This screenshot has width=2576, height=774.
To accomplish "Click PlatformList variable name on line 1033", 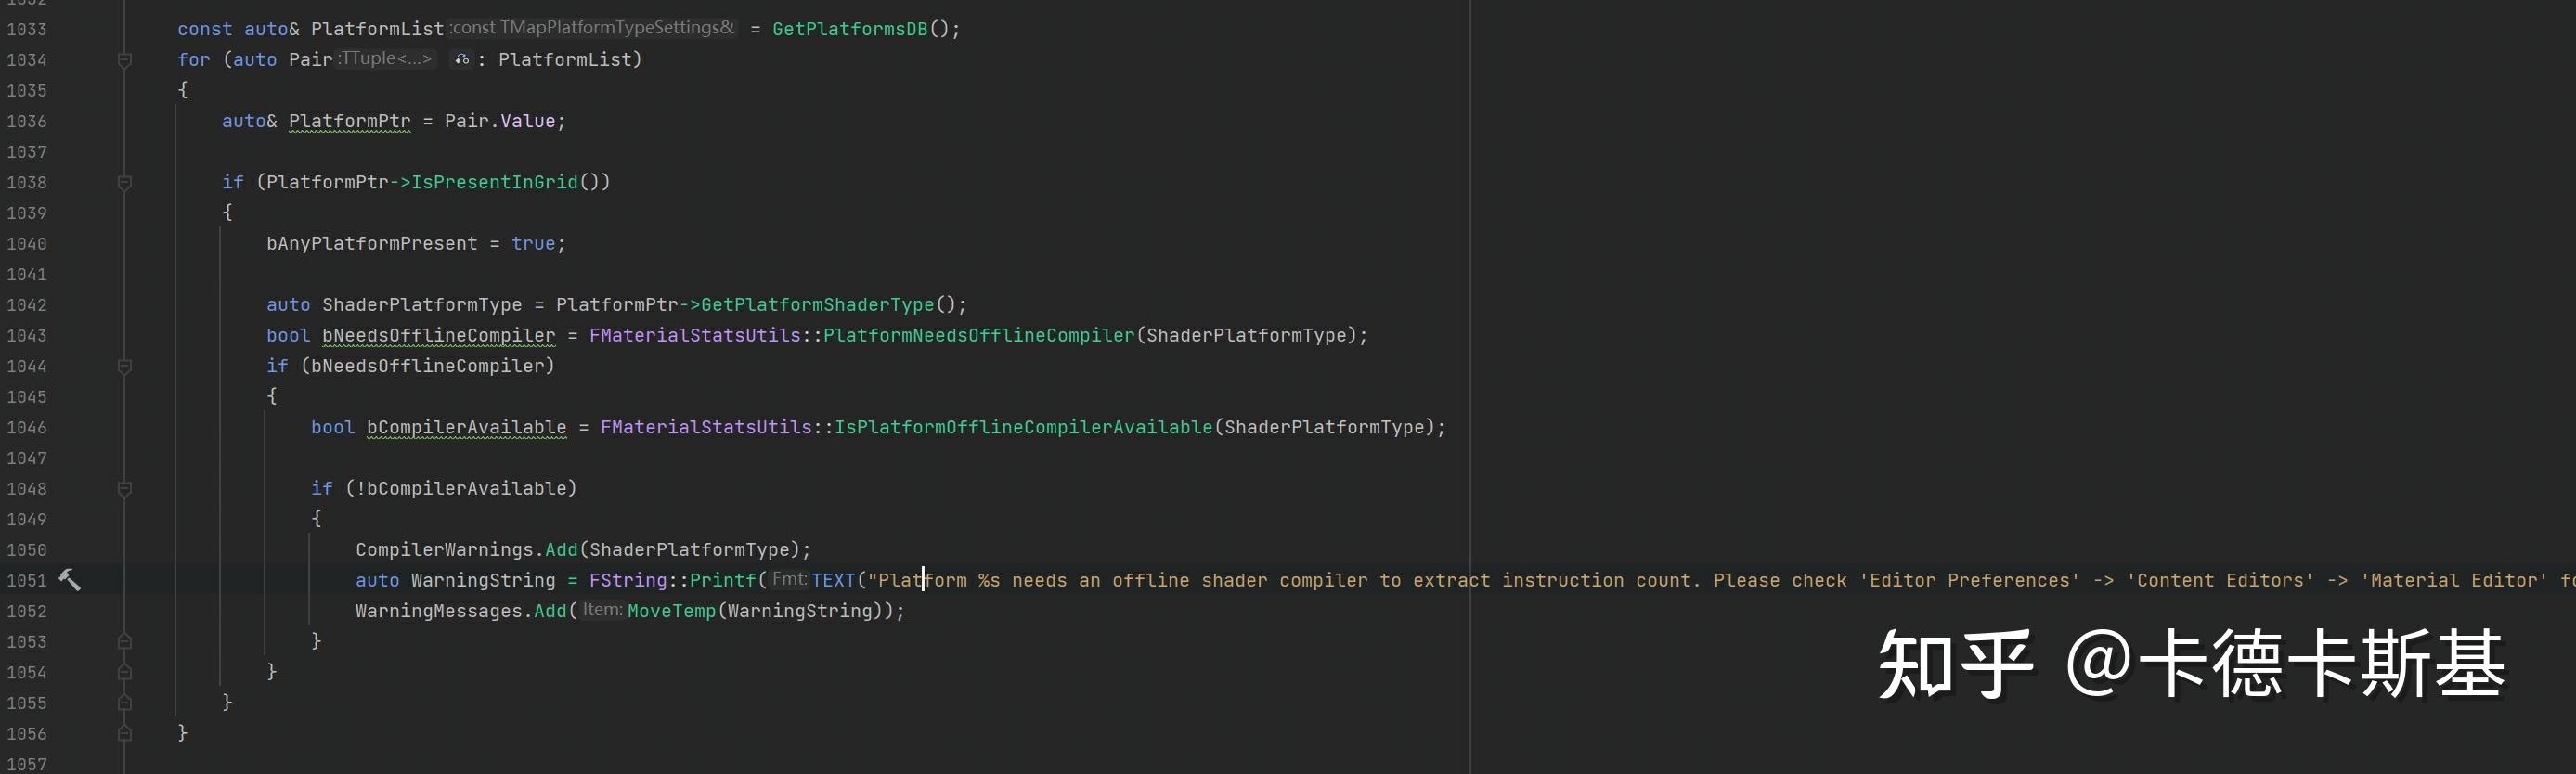I will [377, 29].
